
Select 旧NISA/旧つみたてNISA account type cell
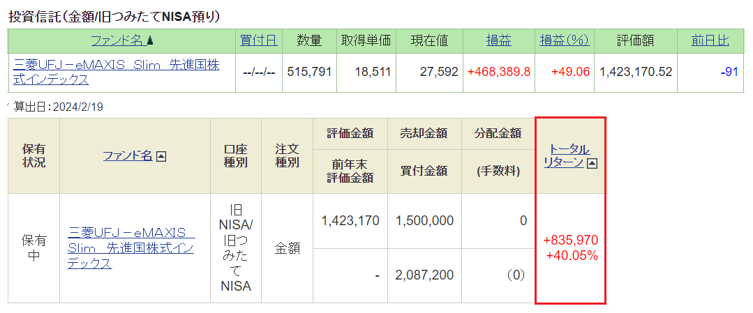pyautogui.click(x=236, y=248)
